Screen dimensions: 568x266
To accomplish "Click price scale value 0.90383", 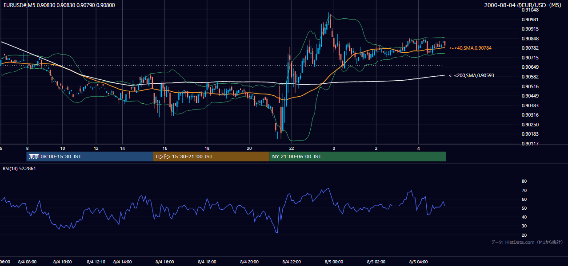I will (x=530, y=106).
